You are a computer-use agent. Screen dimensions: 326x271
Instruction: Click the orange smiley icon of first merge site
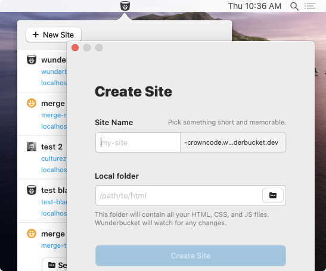coord(32,103)
